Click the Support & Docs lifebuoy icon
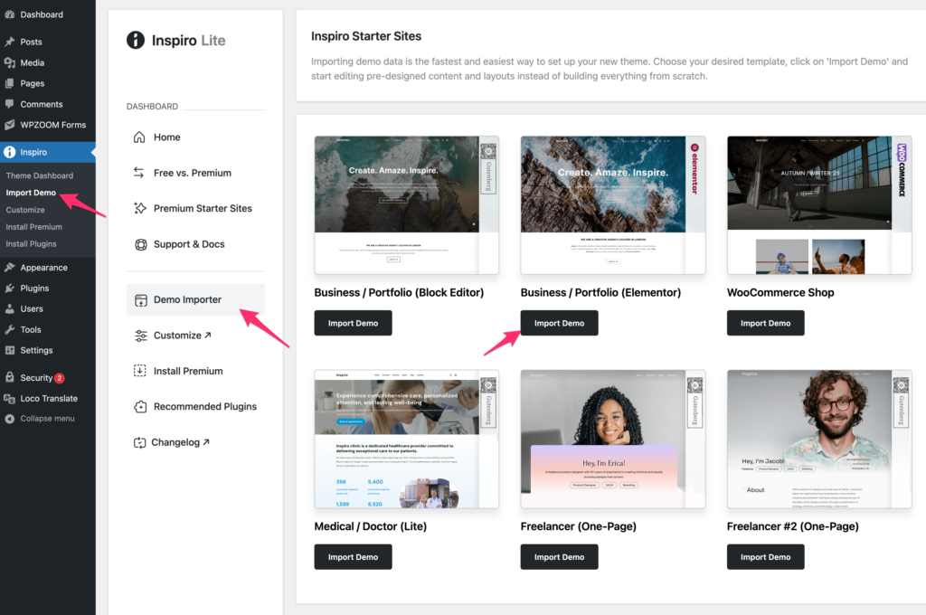This screenshot has width=926, height=615. pos(140,244)
